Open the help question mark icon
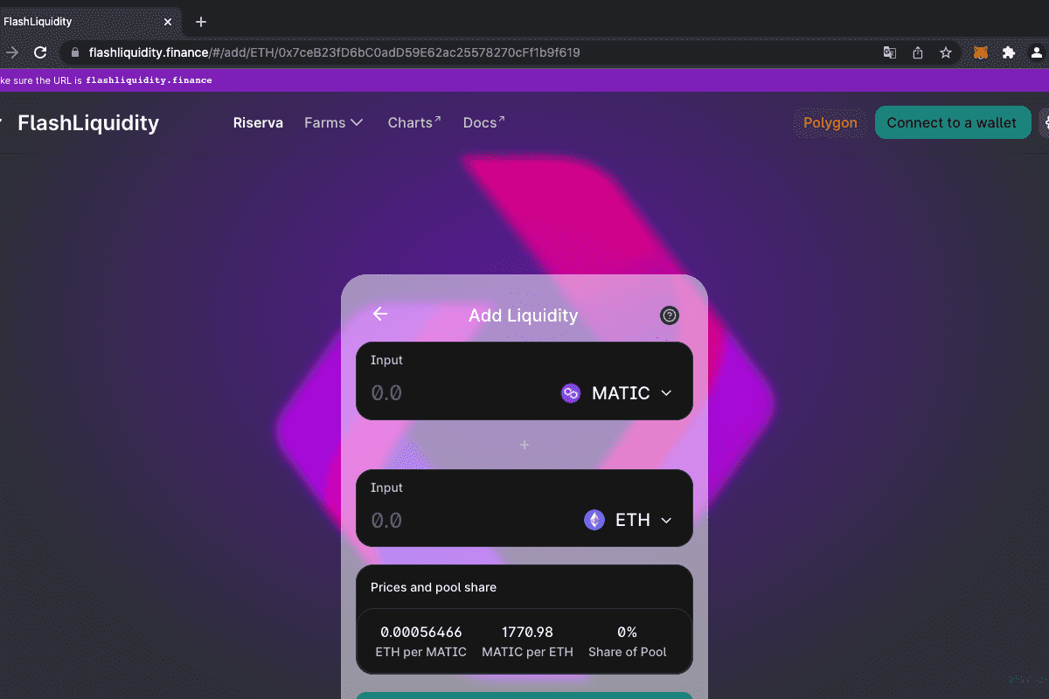This screenshot has height=699, width=1049. (670, 315)
